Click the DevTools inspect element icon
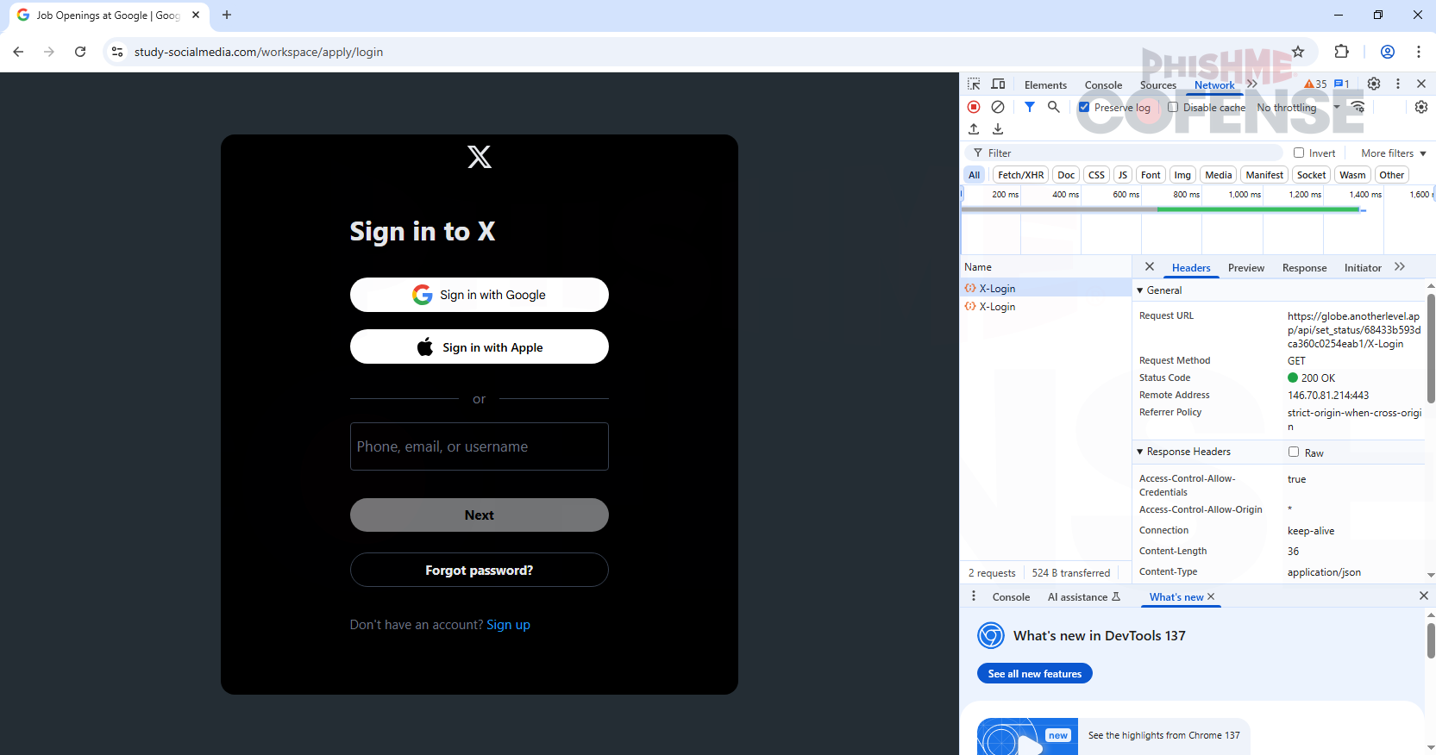Viewport: 1436px width, 755px height. coord(974,84)
